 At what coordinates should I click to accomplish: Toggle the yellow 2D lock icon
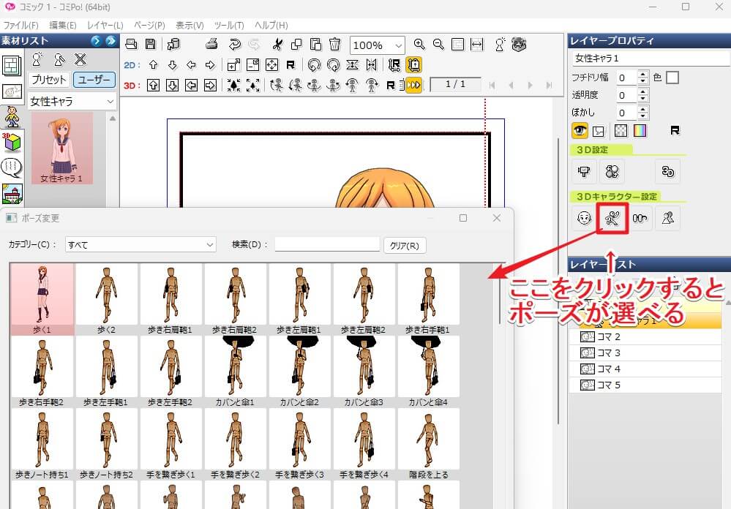tap(413, 65)
